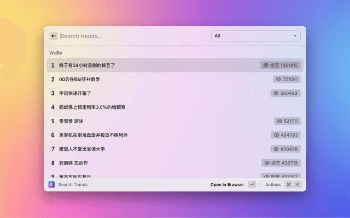The height and width of the screenshot is (218, 350).
Task: Open the Actions panel
Action: click(x=273, y=185)
